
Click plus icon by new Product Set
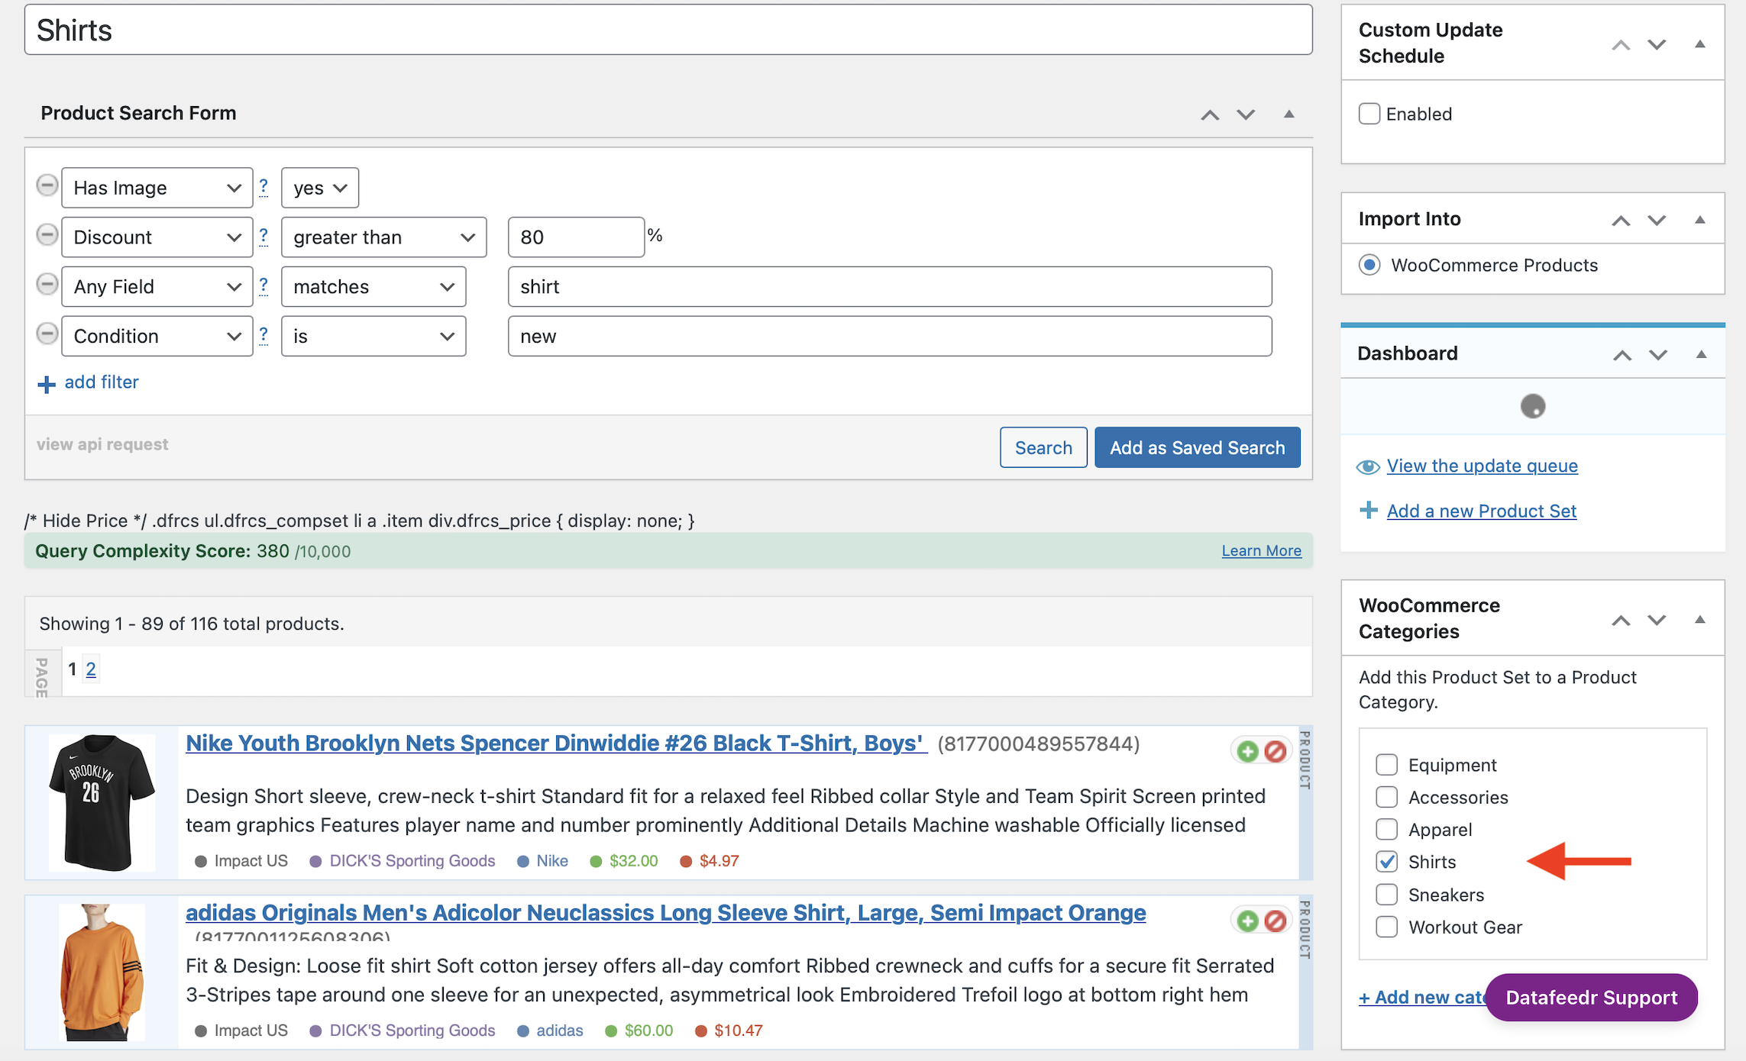tap(1369, 510)
